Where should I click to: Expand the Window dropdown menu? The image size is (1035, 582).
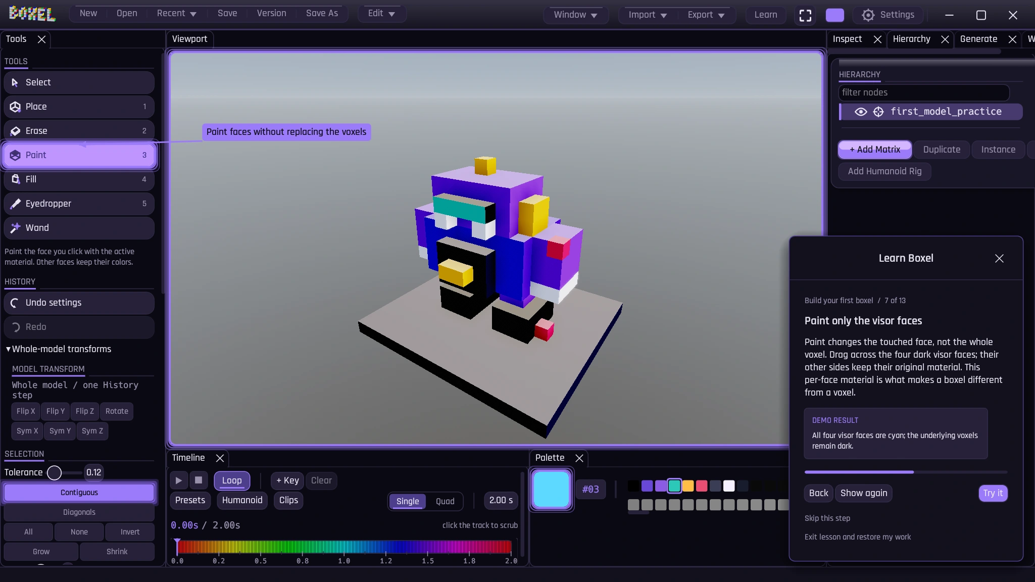(x=575, y=15)
